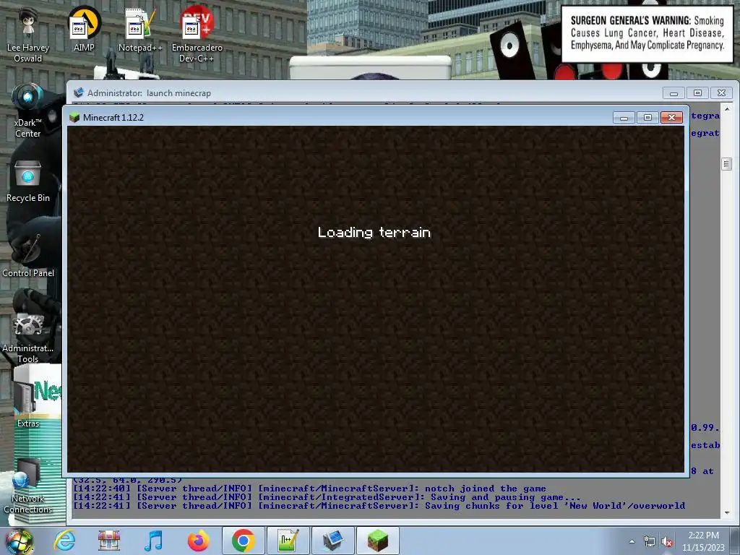Click the console vertical scrollbar thumb
740x555 pixels.
[x=727, y=164]
